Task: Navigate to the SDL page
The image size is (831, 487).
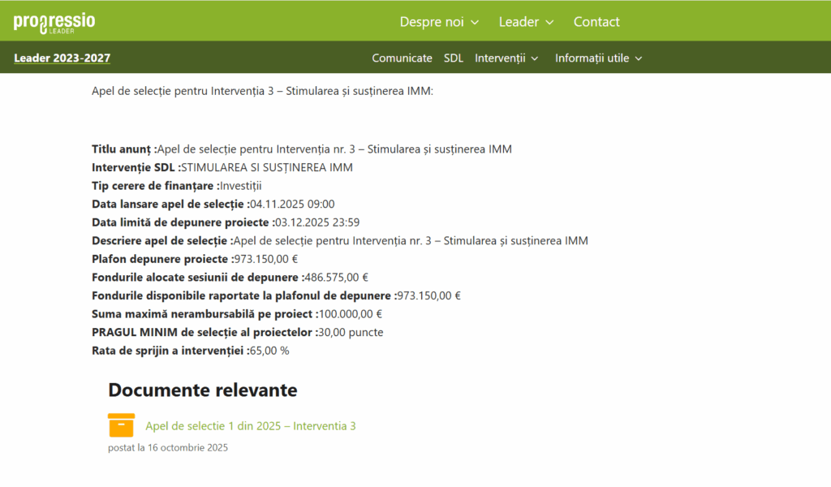Action: 454,58
